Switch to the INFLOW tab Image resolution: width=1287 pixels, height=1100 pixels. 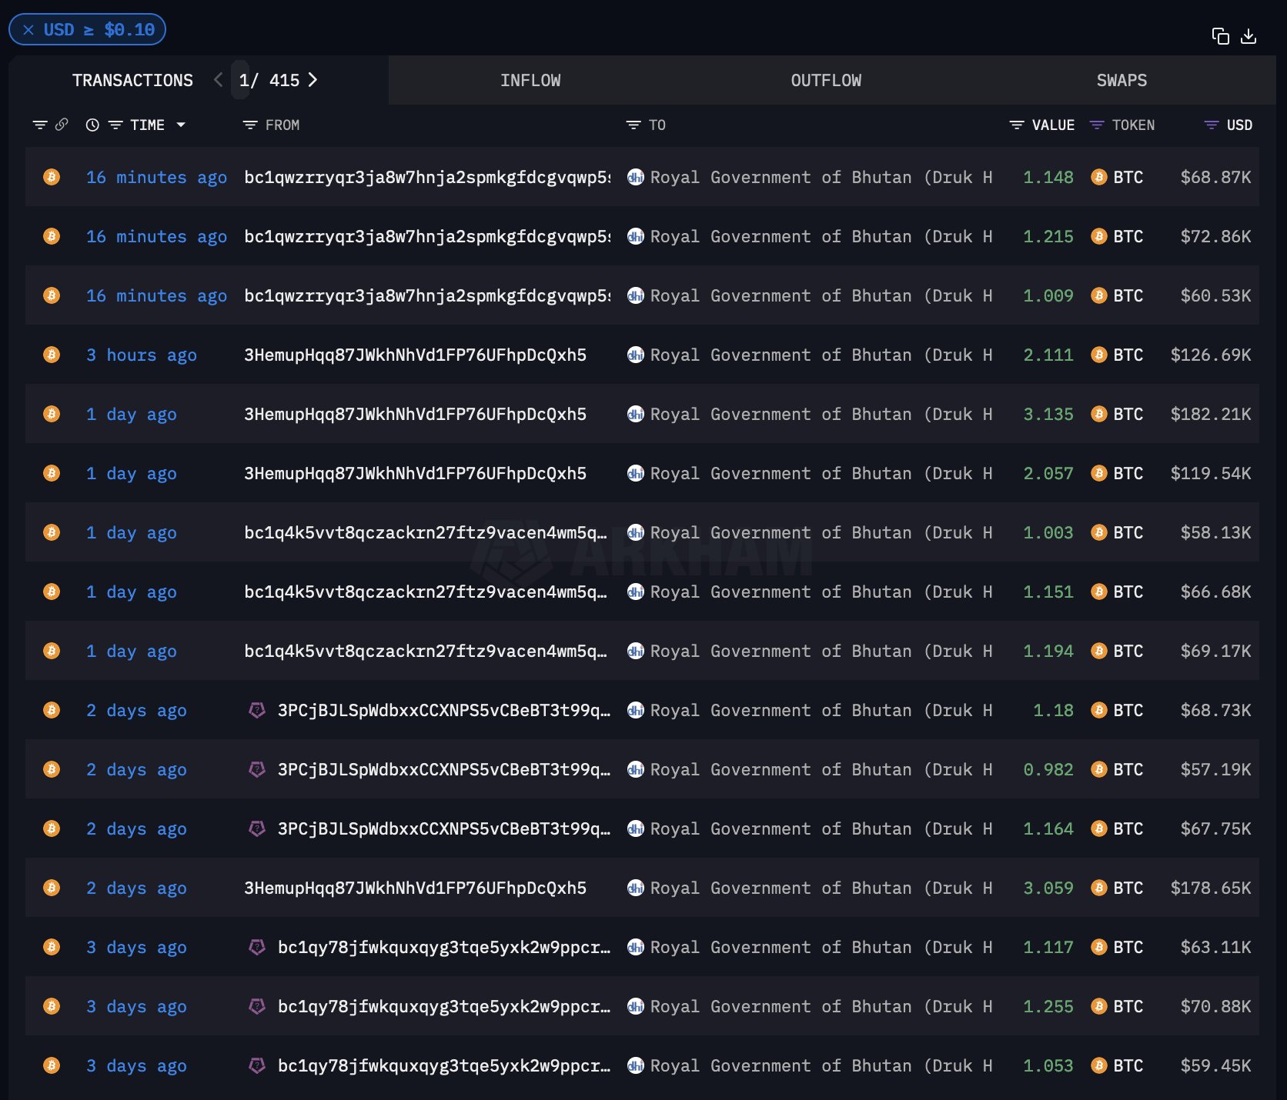click(x=530, y=80)
